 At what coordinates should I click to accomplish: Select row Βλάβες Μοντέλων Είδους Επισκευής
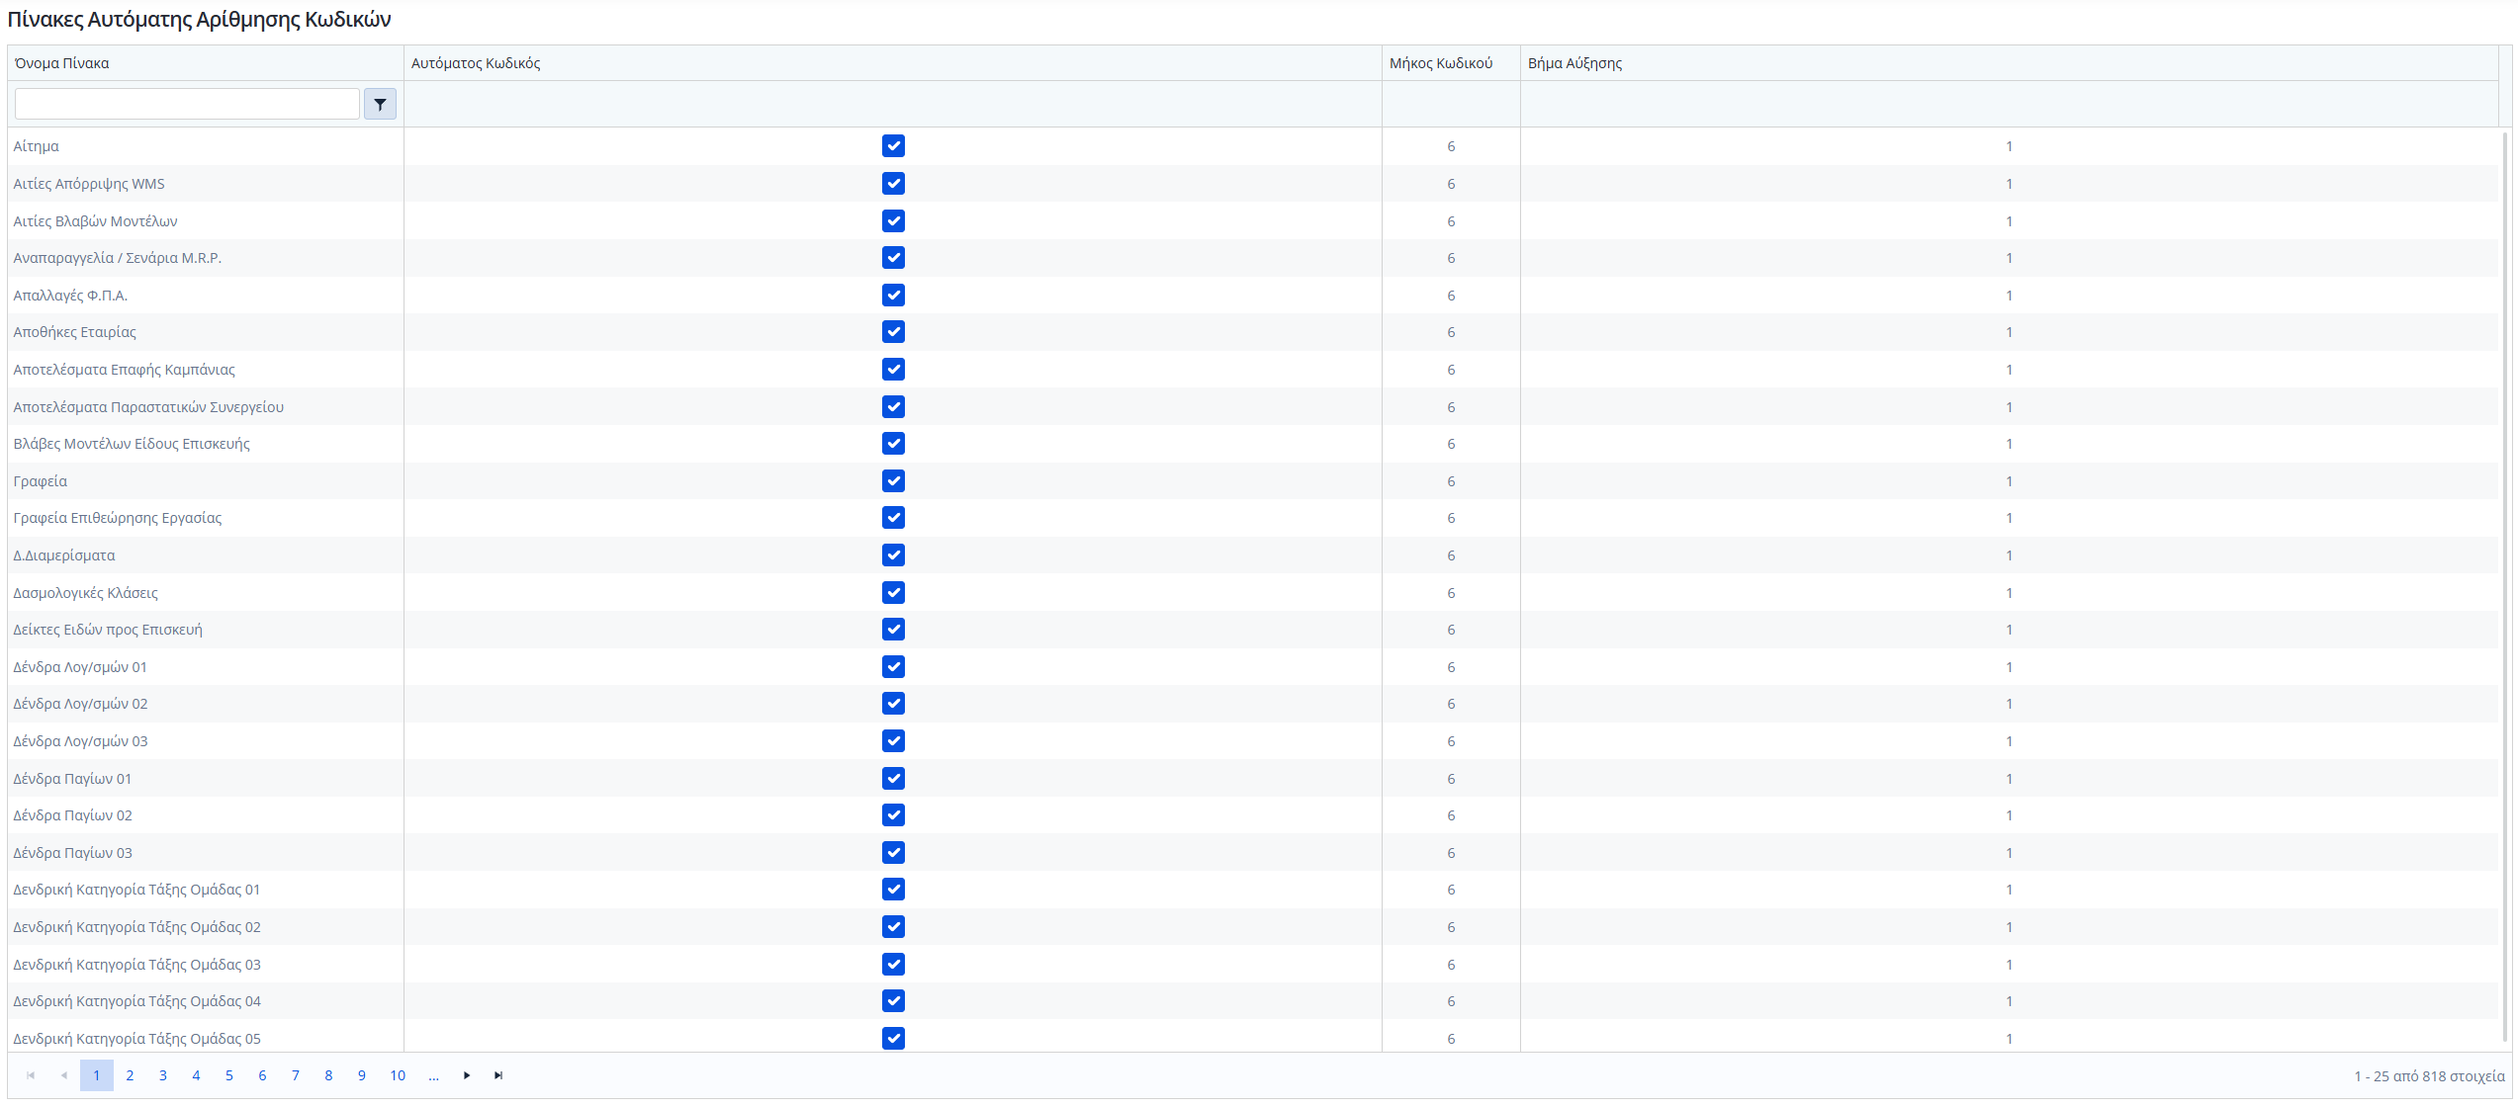click(1253, 444)
